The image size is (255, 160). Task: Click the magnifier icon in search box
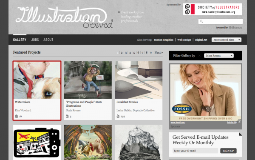(x=201, y=21)
